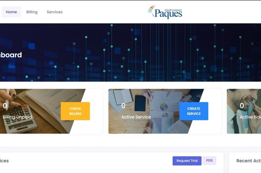Viewport: 261px width, 173px height.
Task: Select the PDS button
Action: pyautogui.click(x=209, y=161)
